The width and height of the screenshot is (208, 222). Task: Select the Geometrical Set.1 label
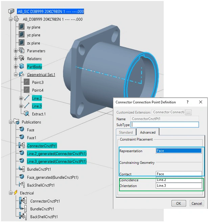point(41,74)
